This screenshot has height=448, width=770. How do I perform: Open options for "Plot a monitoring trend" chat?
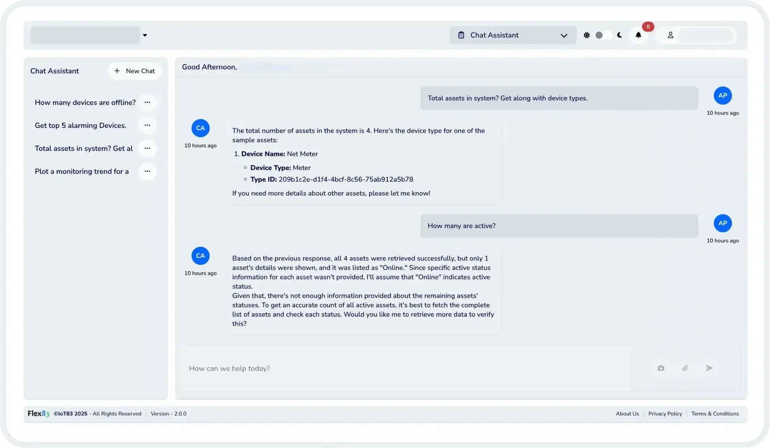(x=147, y=171)
